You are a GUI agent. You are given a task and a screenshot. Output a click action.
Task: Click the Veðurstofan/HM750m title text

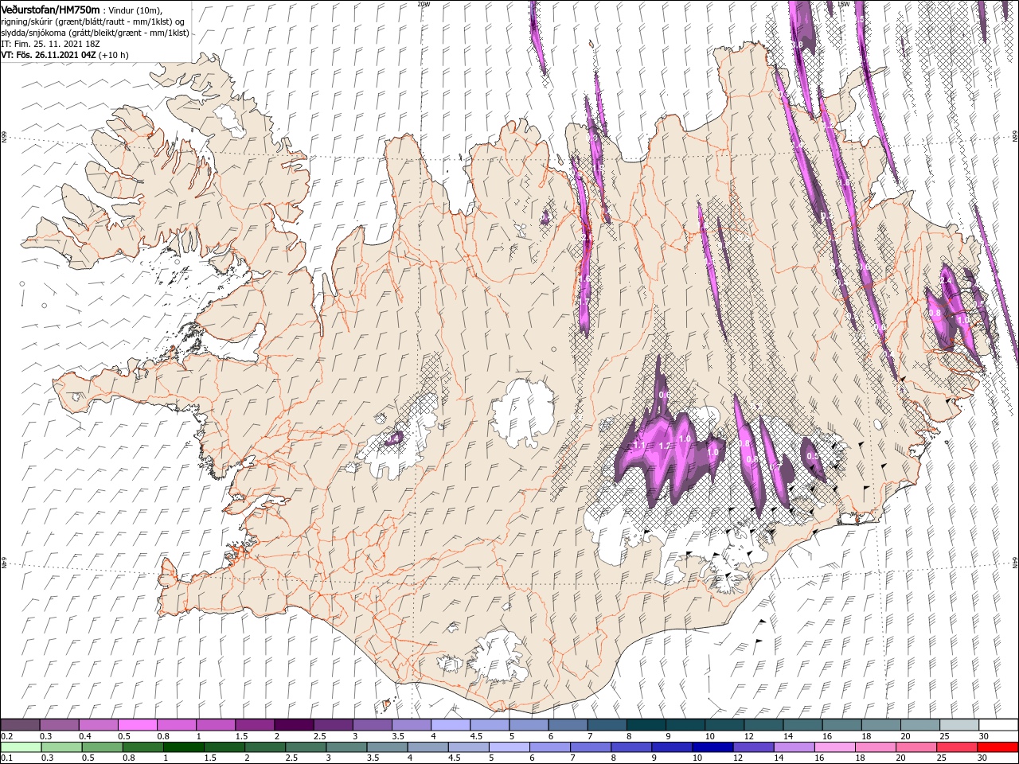click(50, 9)
